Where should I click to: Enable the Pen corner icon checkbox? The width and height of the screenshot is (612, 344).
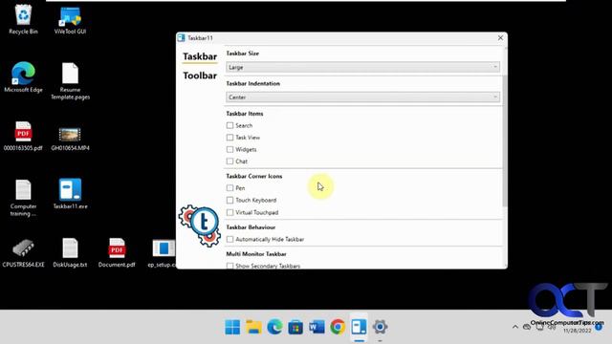229,188
